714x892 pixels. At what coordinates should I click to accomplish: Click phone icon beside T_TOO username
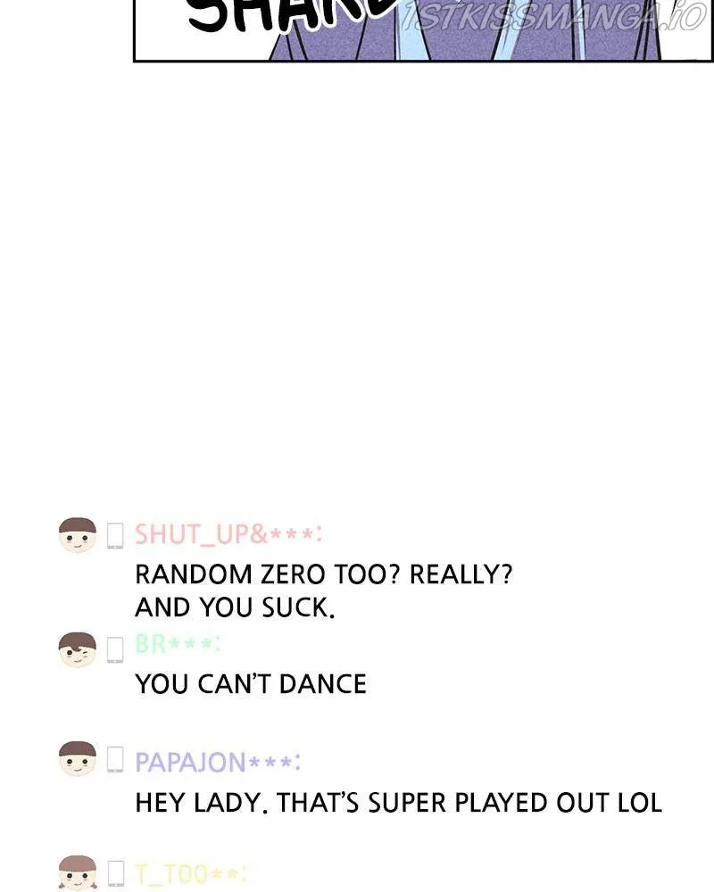click(x=116, y=873)
